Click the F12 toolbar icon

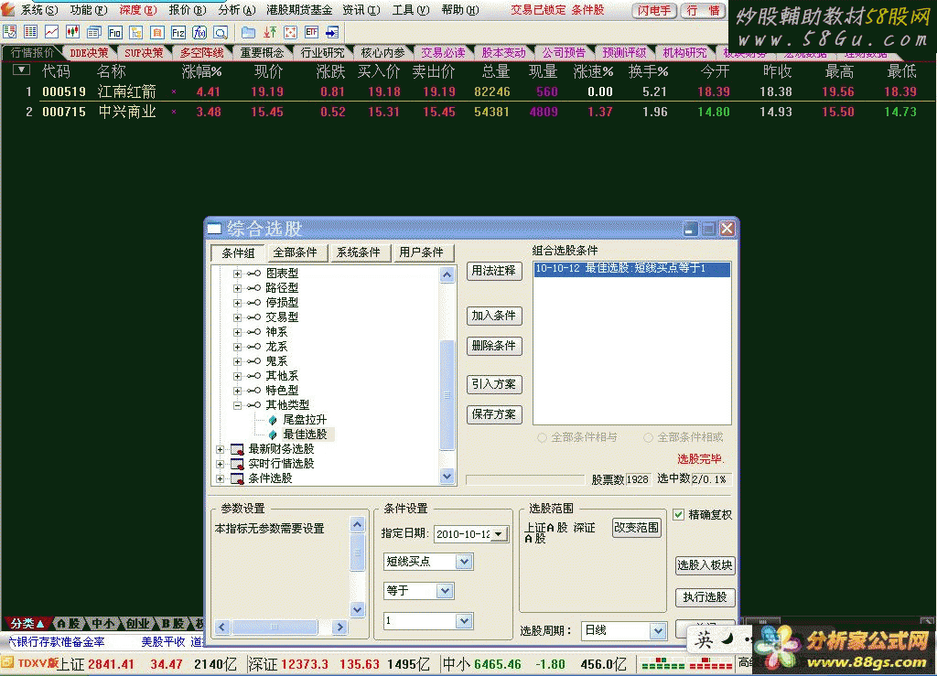click(x=178, y=32)
